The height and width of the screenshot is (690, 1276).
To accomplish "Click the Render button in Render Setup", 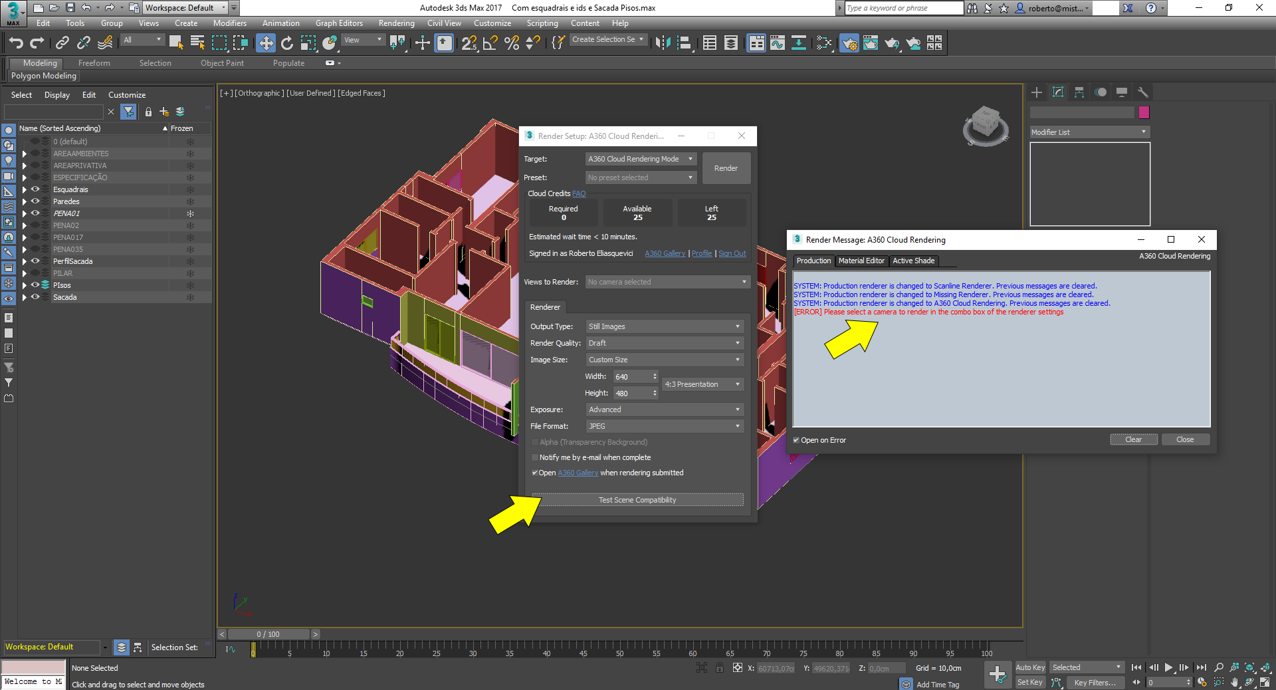I will click(726, 168).
